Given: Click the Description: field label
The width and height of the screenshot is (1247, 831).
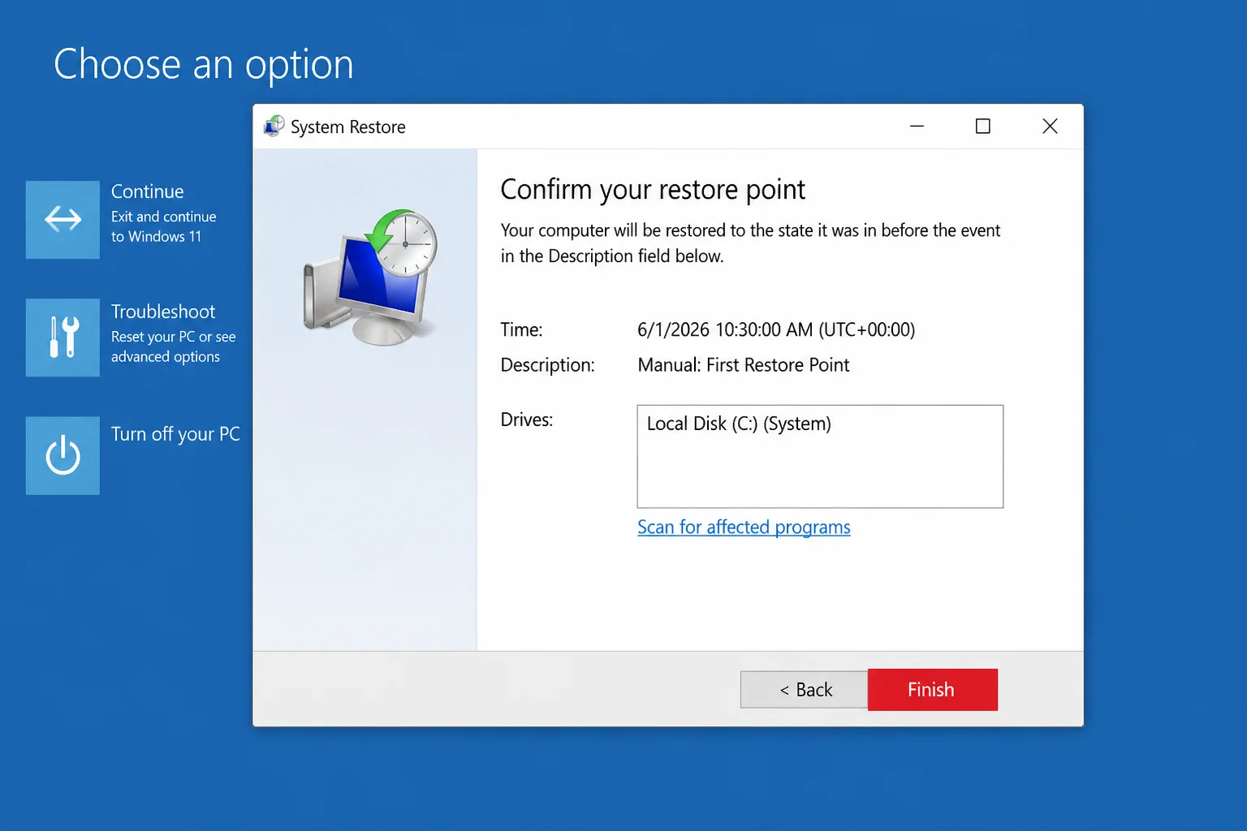Looking at the screenshot, I should (x=547, y=365).
